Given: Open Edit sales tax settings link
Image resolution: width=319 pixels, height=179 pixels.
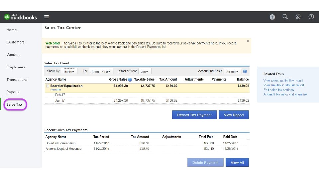Looking at the screenshot, I should (x=278, y=90).
